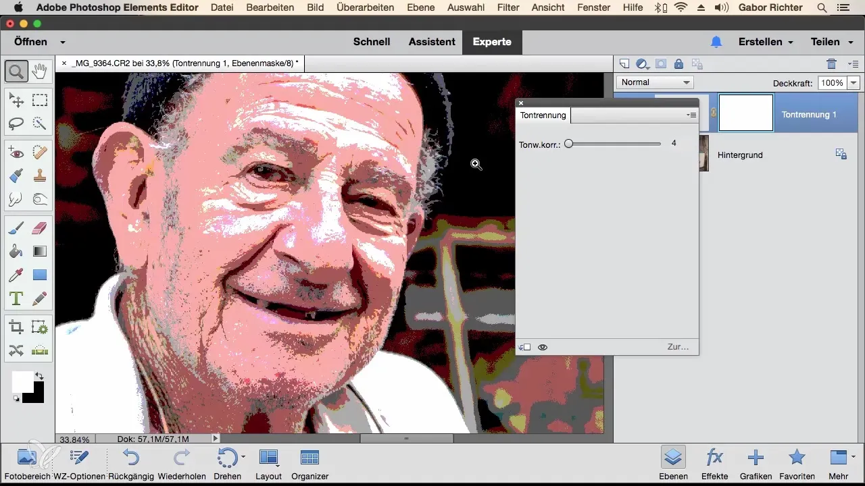Toggle lock transparent pixels for the layer

(x=697, y=64)
